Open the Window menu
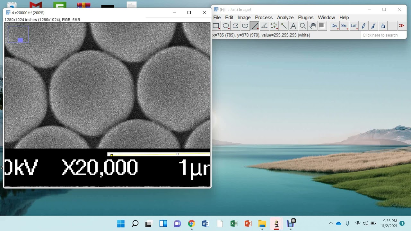Screen dimensions: 411x231 pyautogui.click(x=327, y=18)
